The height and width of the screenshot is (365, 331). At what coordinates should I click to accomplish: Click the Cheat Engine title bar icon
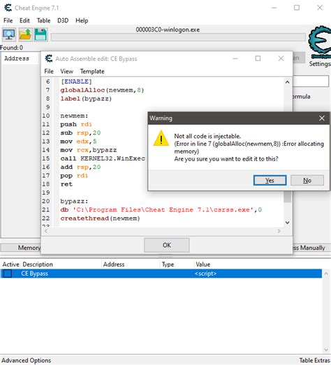pyautogui.click(x=8, y=8)
